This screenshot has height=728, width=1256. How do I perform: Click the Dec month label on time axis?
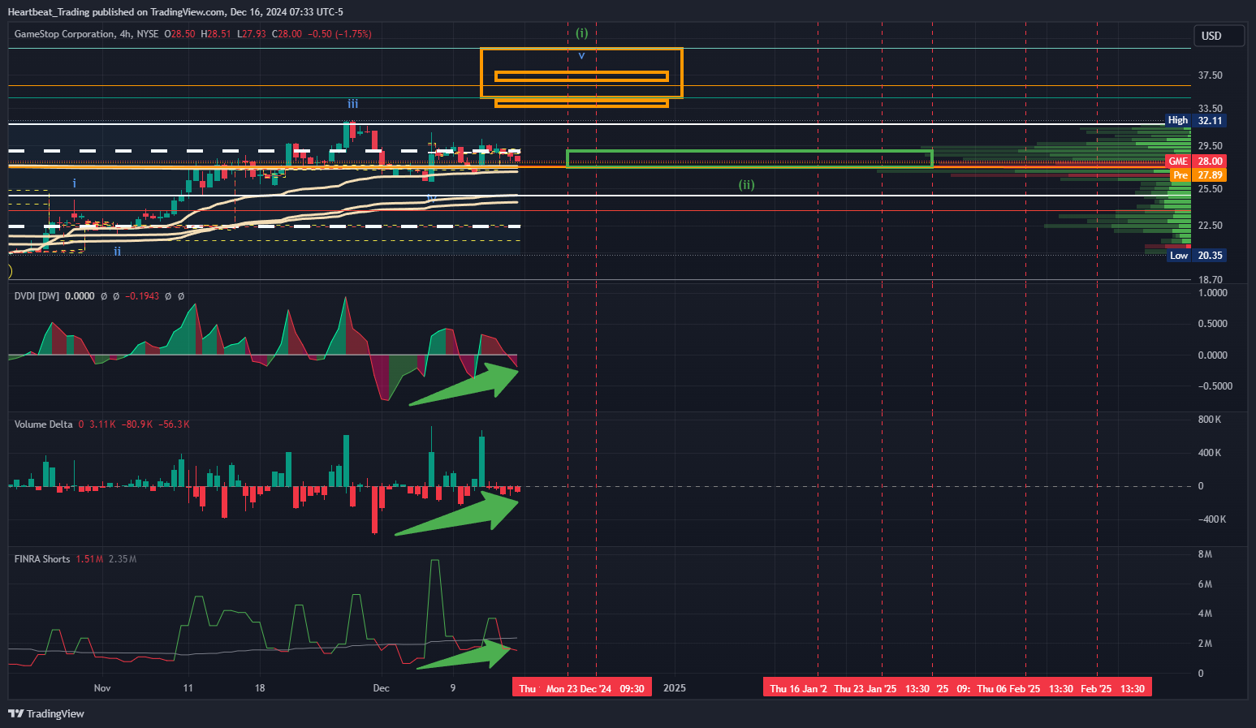[x=381, y=688]
